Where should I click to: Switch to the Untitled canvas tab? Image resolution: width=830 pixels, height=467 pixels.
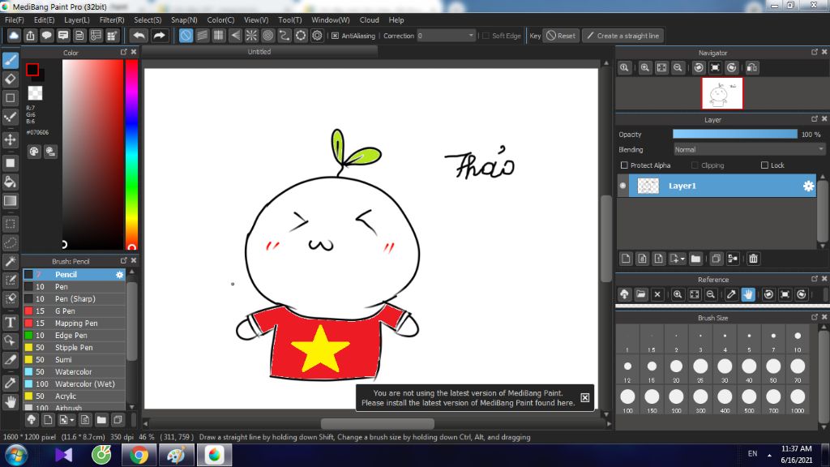[259, 51]
